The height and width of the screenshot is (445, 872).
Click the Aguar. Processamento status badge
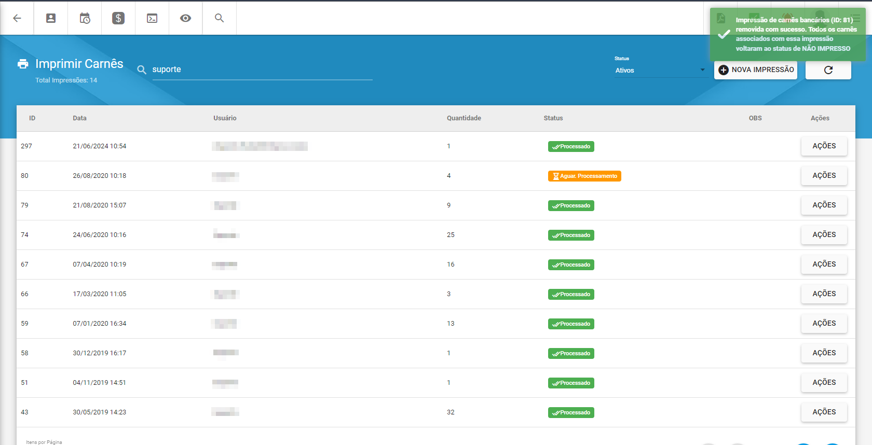pos(584,176)
